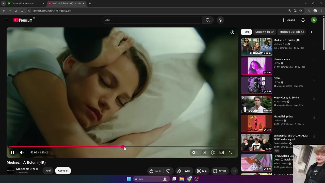Play DEFOL video thumbnail
The width and height of the screenshot is (325, 183).
(x=256, y=85)
